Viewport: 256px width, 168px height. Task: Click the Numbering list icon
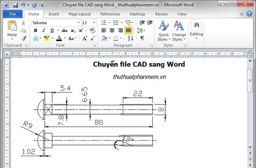116,23
